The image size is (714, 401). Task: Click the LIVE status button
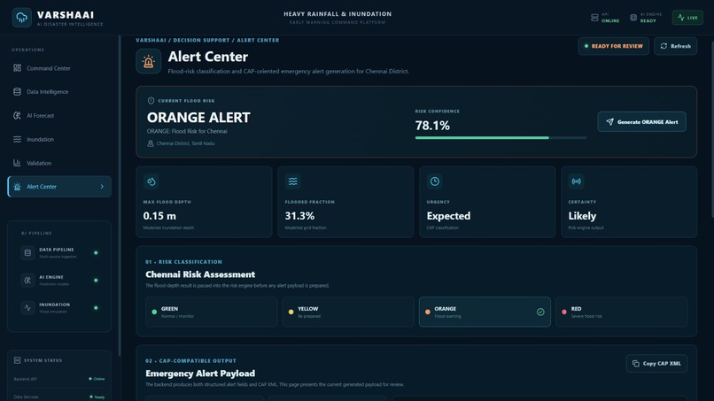click(687, 18)
